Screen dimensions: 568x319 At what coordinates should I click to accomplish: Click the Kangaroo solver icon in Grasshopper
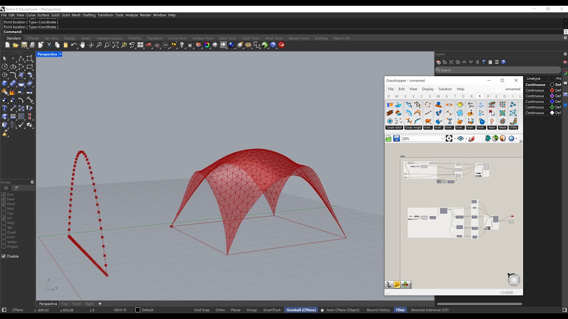492,105
